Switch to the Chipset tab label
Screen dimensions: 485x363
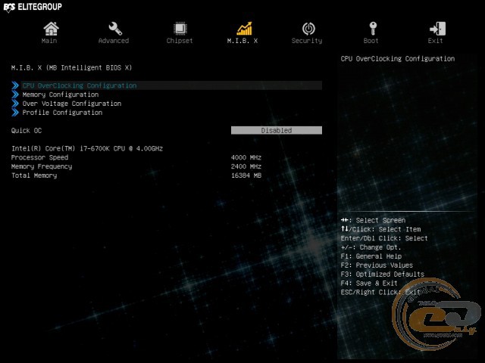point(180,41)
